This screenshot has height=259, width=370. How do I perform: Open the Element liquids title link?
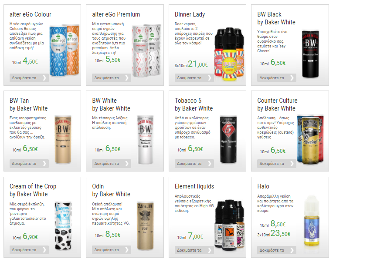point(194,186)
